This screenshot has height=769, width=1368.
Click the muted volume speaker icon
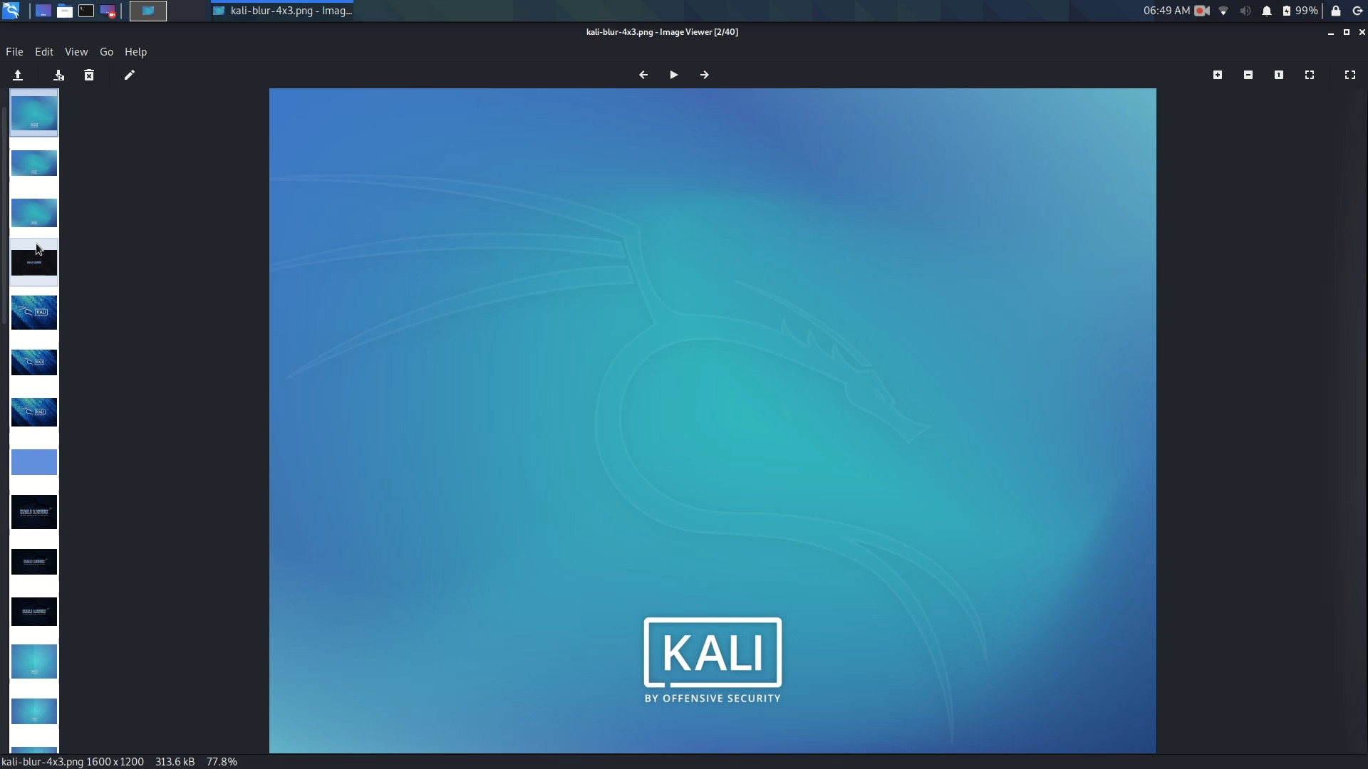point(1245,11)
